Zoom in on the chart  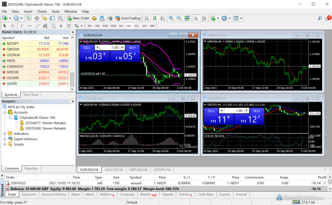(x=171, y=18)
